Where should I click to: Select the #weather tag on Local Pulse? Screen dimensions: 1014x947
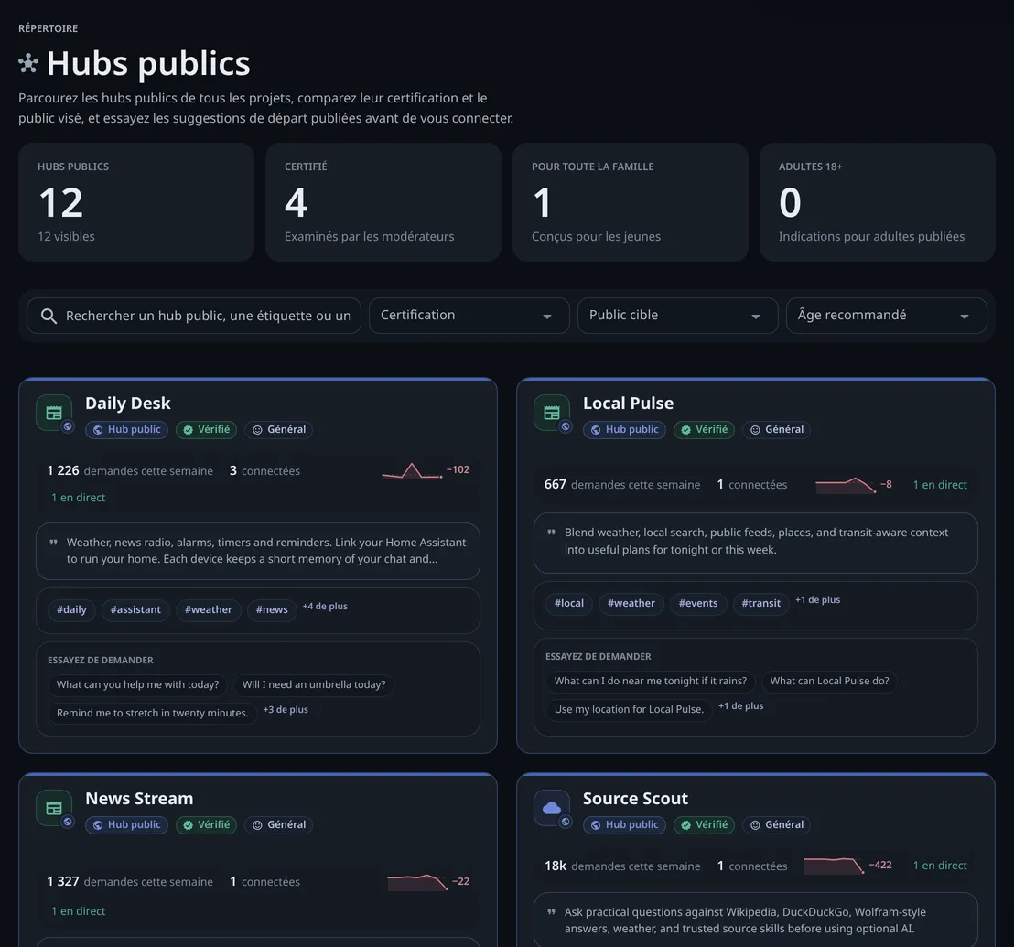631,603
